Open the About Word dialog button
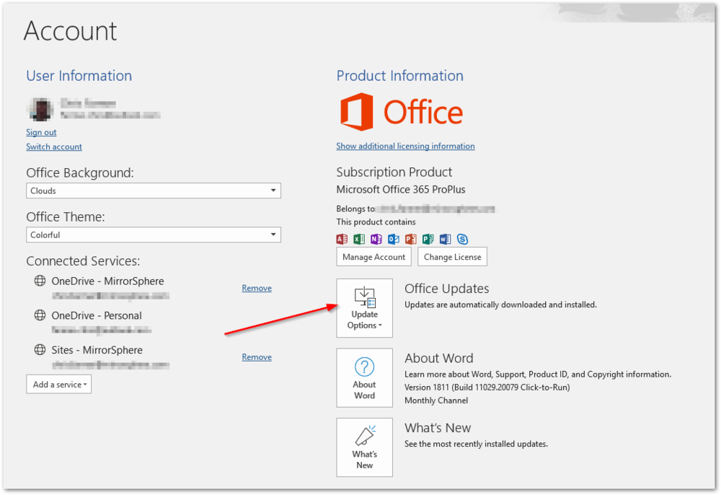Viewport: 721px width, 495px height. [x=365, y=377]
